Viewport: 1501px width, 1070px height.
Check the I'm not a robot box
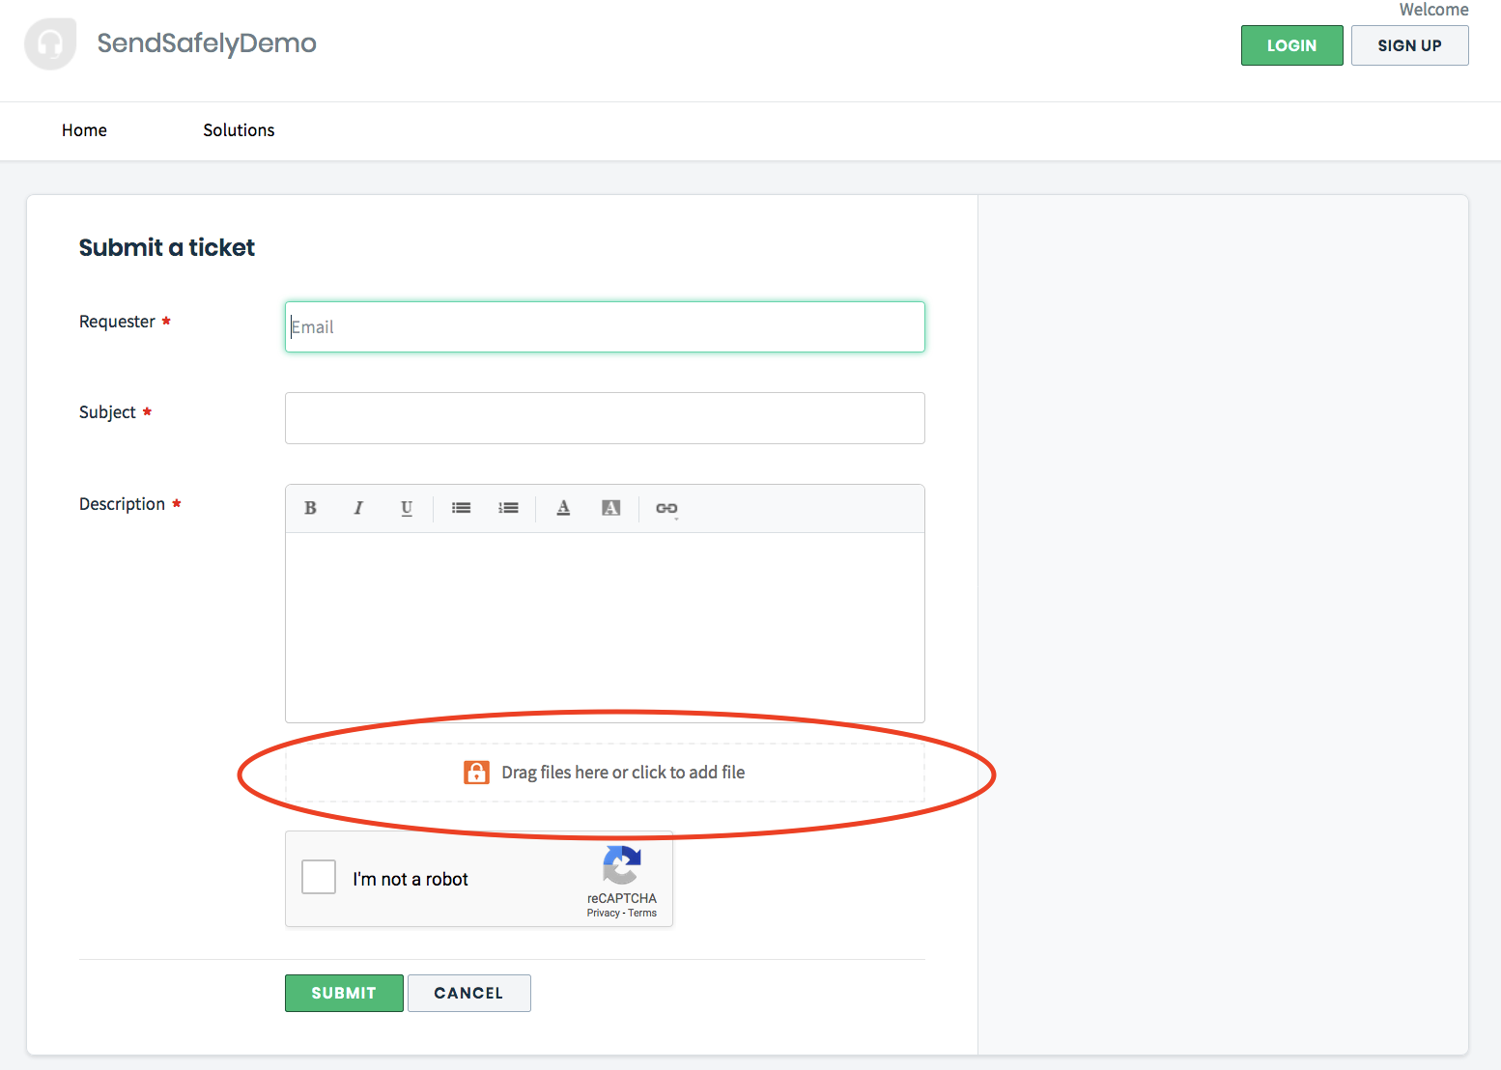319,877
